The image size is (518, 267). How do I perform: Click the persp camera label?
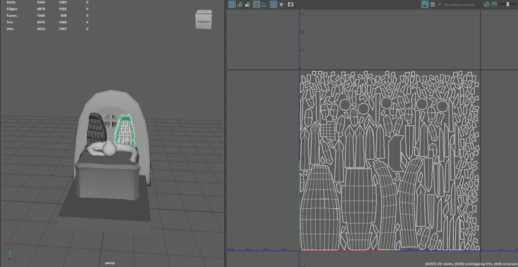[110, 263]
